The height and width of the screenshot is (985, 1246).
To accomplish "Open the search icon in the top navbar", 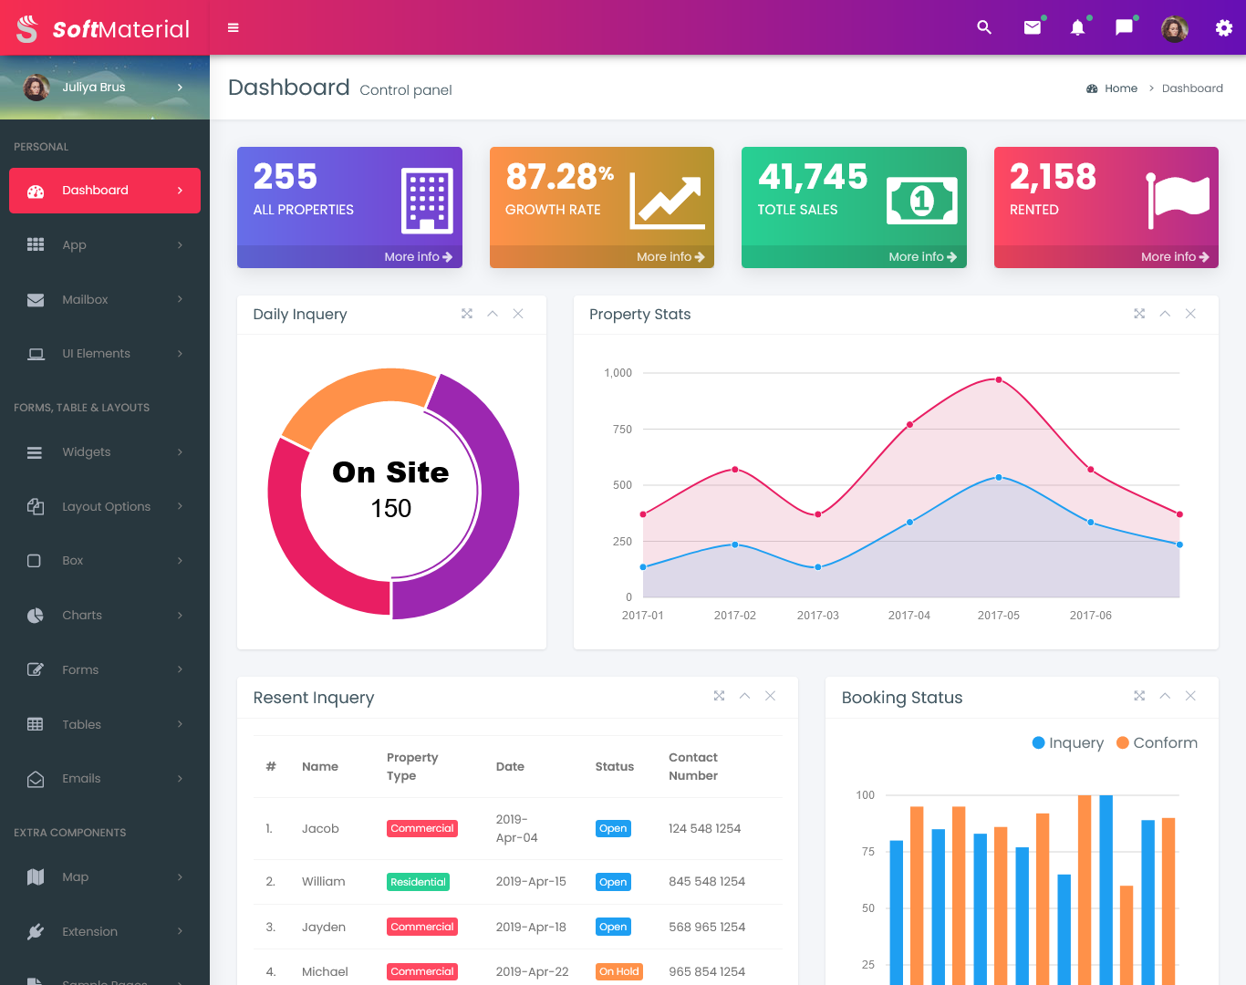I will click(x=984, y=27).
